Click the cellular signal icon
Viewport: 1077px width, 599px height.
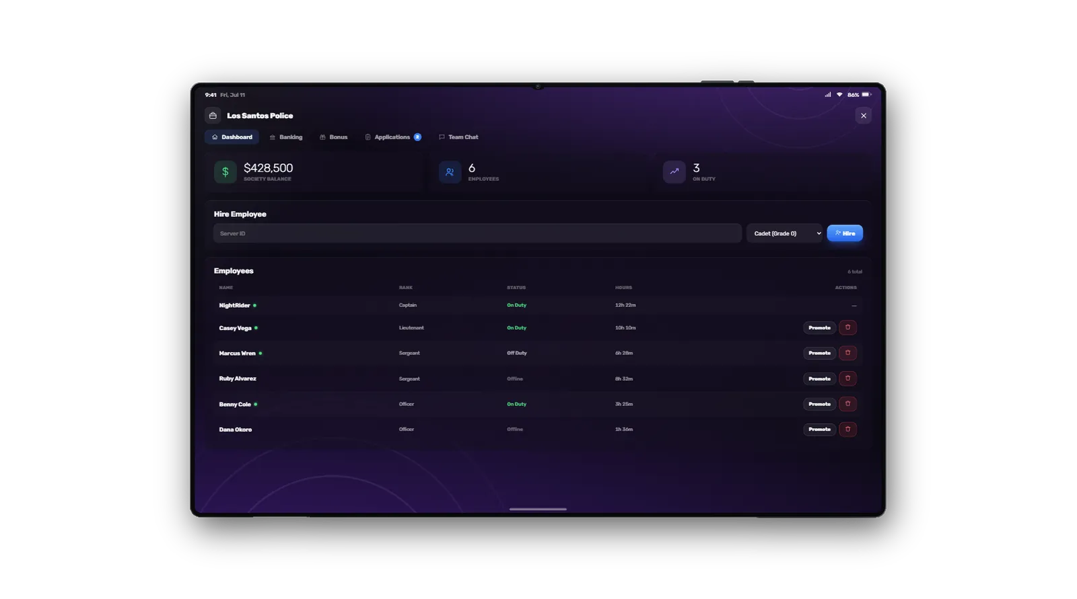pyautogui.click(x=828, y=95)
